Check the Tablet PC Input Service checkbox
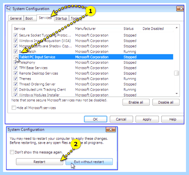Screen dimensions: 189x175 16,57
